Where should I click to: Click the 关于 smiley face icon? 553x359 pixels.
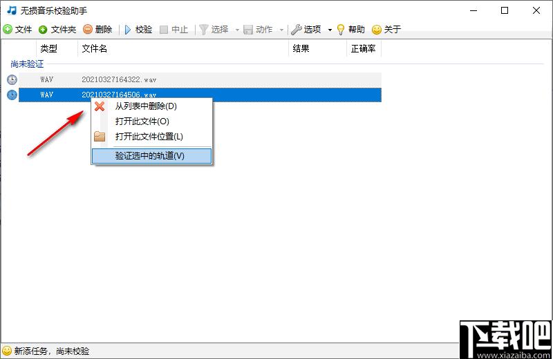[x=377, y=30]
